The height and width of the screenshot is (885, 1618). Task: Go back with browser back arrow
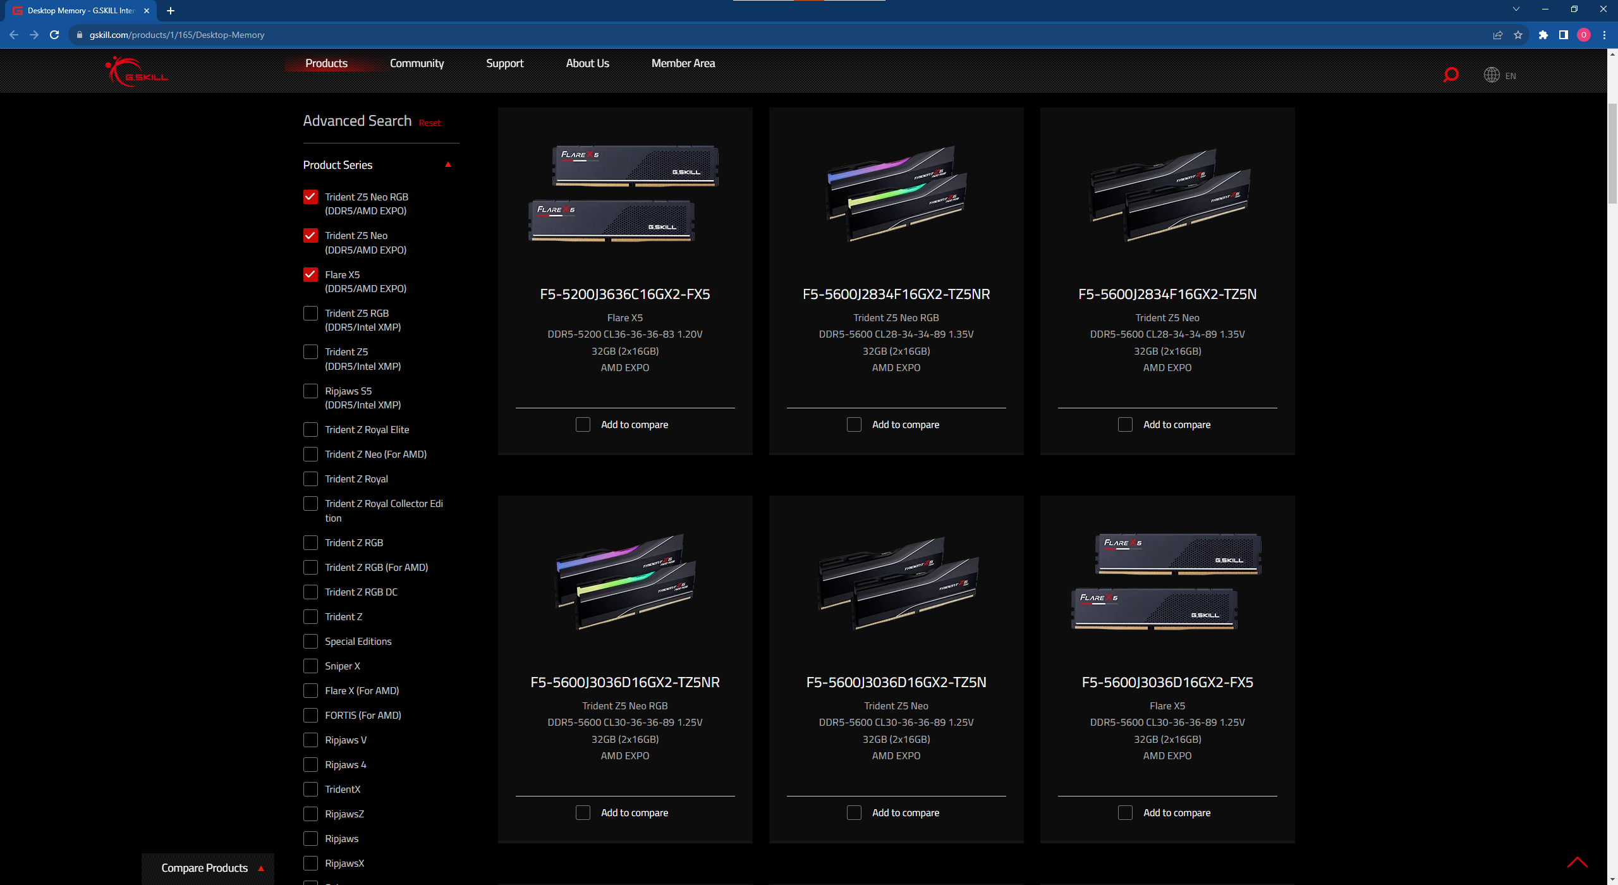14,35
